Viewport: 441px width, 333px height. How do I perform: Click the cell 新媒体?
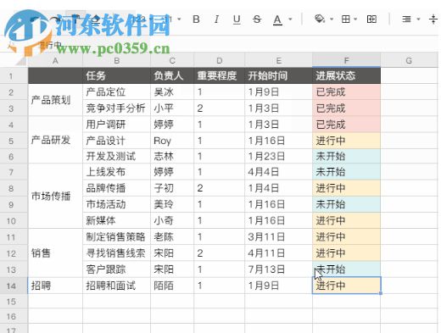point(116,220)
